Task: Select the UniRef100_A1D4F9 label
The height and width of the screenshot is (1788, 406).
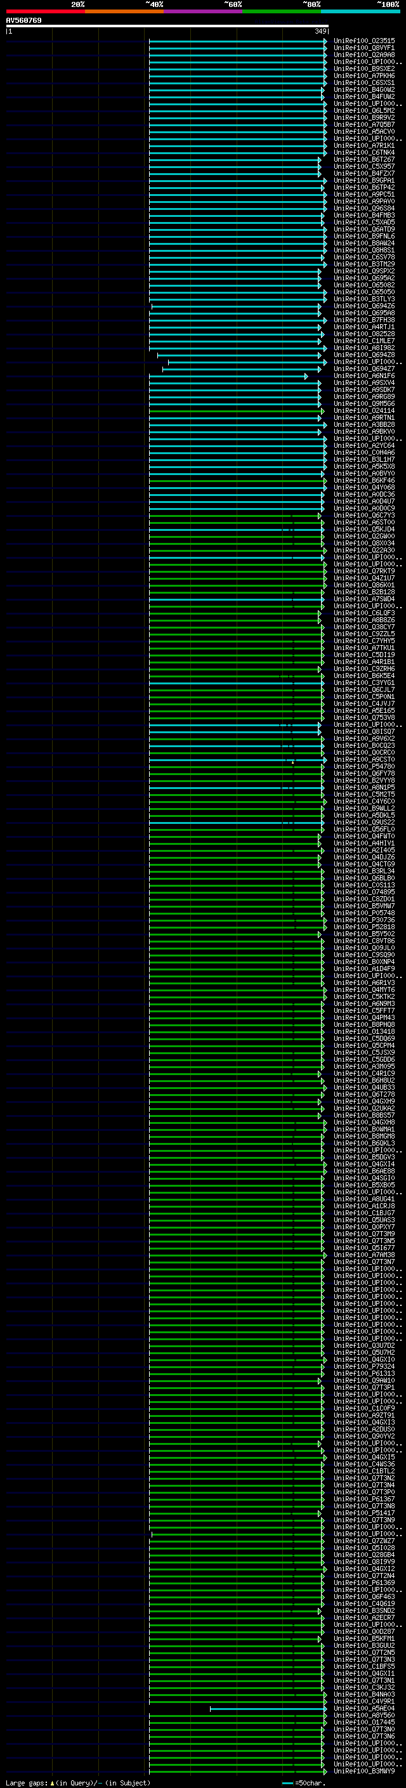Action: coord(363,969)
